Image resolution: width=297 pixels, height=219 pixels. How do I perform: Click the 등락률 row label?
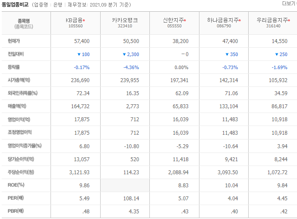click(14, 67)
